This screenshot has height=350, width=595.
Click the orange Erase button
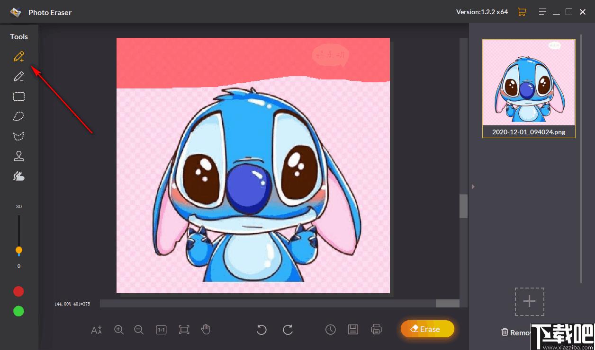[x=427, y=329]
